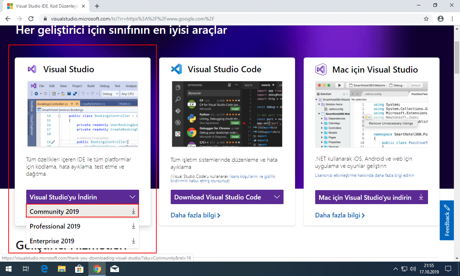The height and width of the screenshot is (276, 460).
Task: Open Microsoft Store from taskbar
Action: tap(79, 269)
